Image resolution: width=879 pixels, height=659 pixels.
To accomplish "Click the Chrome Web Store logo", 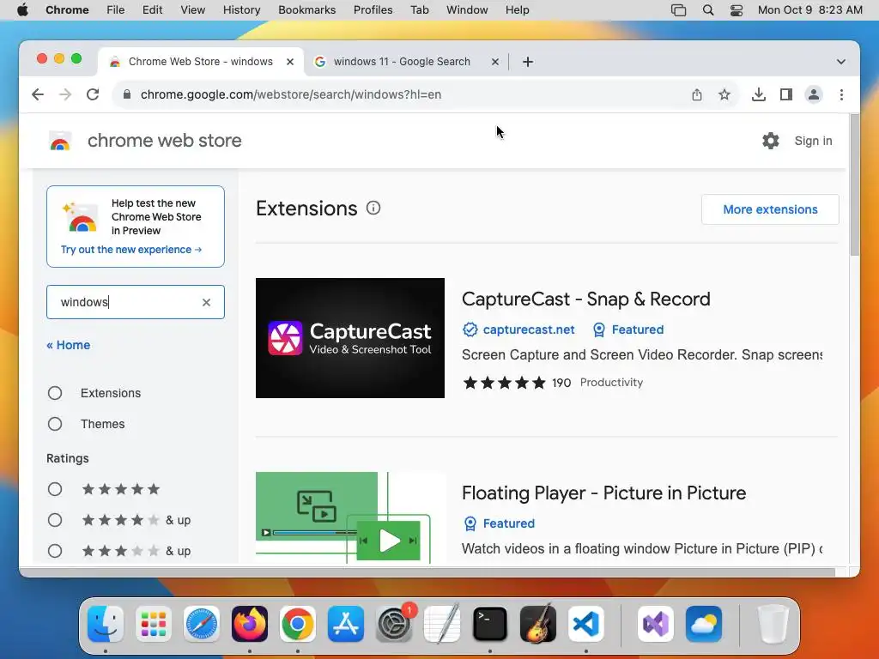I will [x=60, y=141].
